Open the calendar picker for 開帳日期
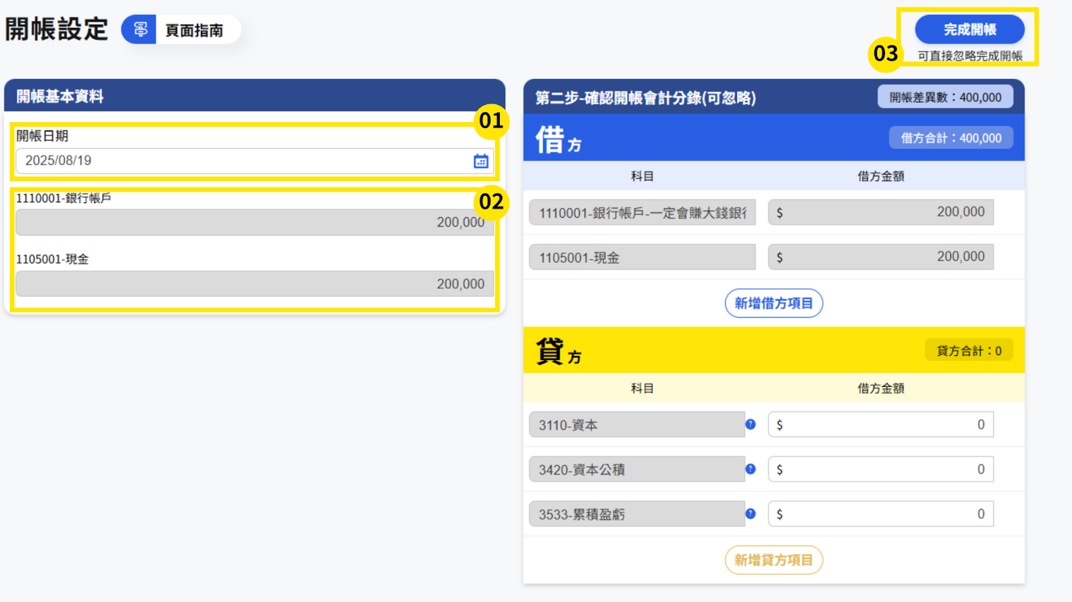 pos(481,161)
